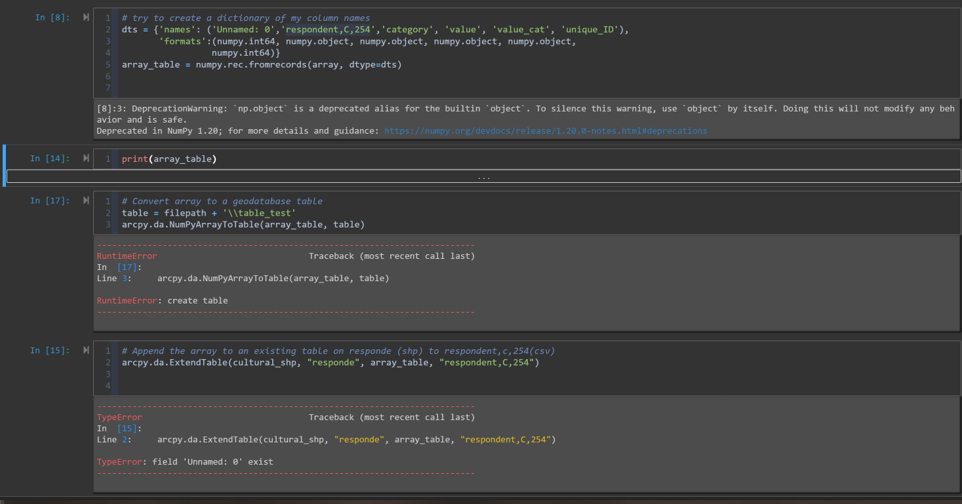Open the numpy.org deprecations release notes link
Image resolution: width=962 pixels, height=504 pixels.
(x=546, y=131)
